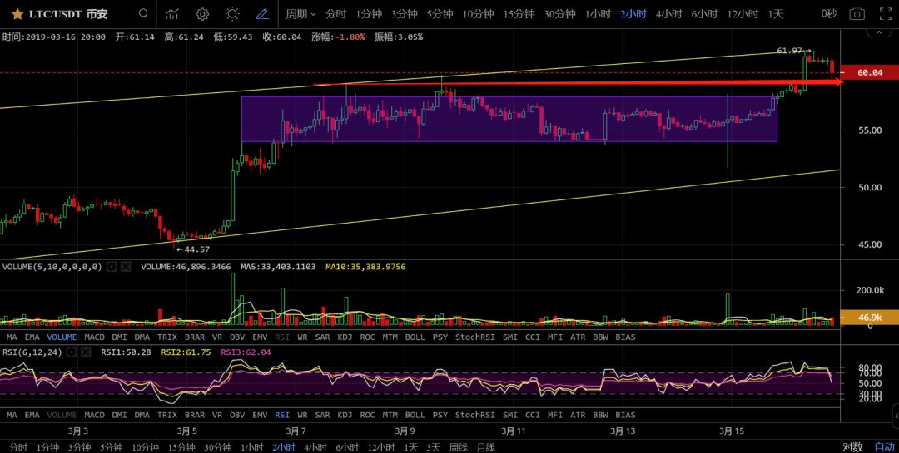
Task: Select 15分钟 in the top toolbar
Action: pyautogui.click(x=519, y=14)
